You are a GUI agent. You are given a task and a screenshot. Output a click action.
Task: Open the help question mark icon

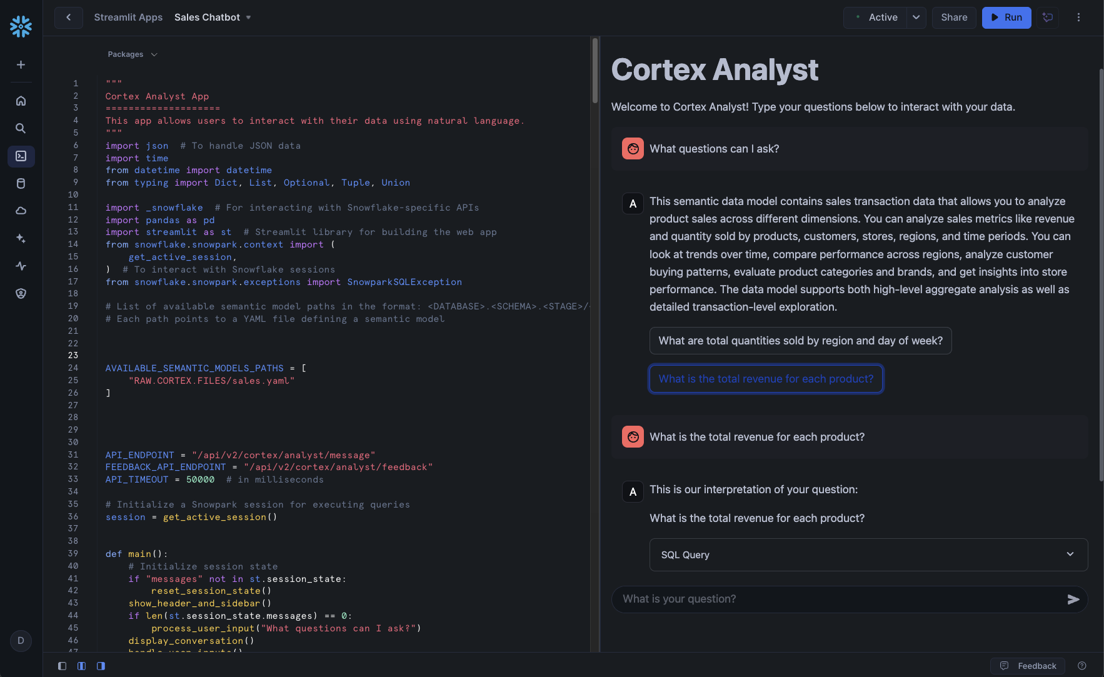1082,666
